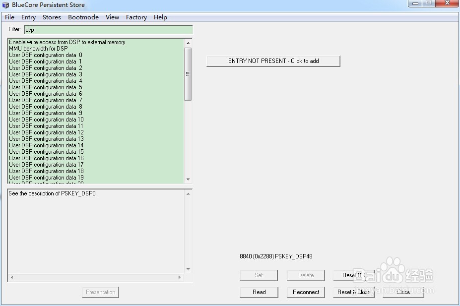Select User DSP configuration data 1
The width and height of the screenshot is (460, 306).
(96, 61)
